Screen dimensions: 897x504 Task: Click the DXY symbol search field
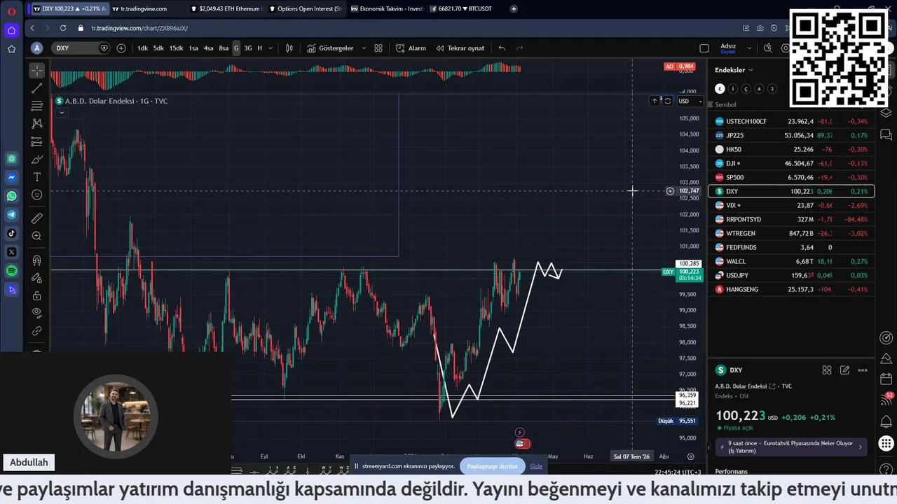[82, 48]
